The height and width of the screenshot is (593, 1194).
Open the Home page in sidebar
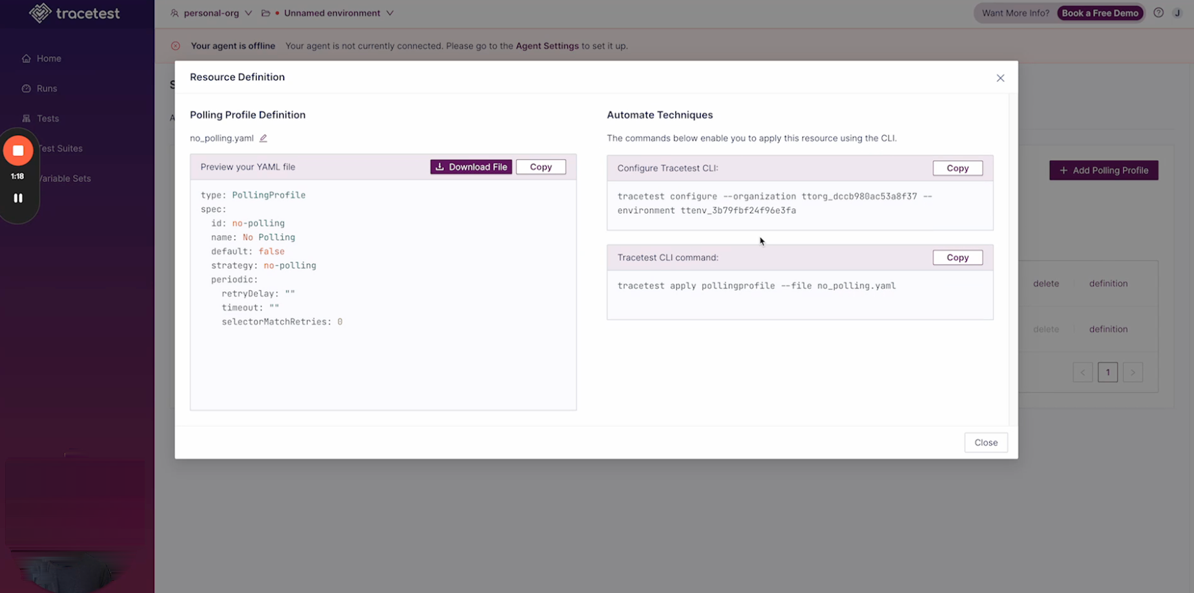(42, 58)
